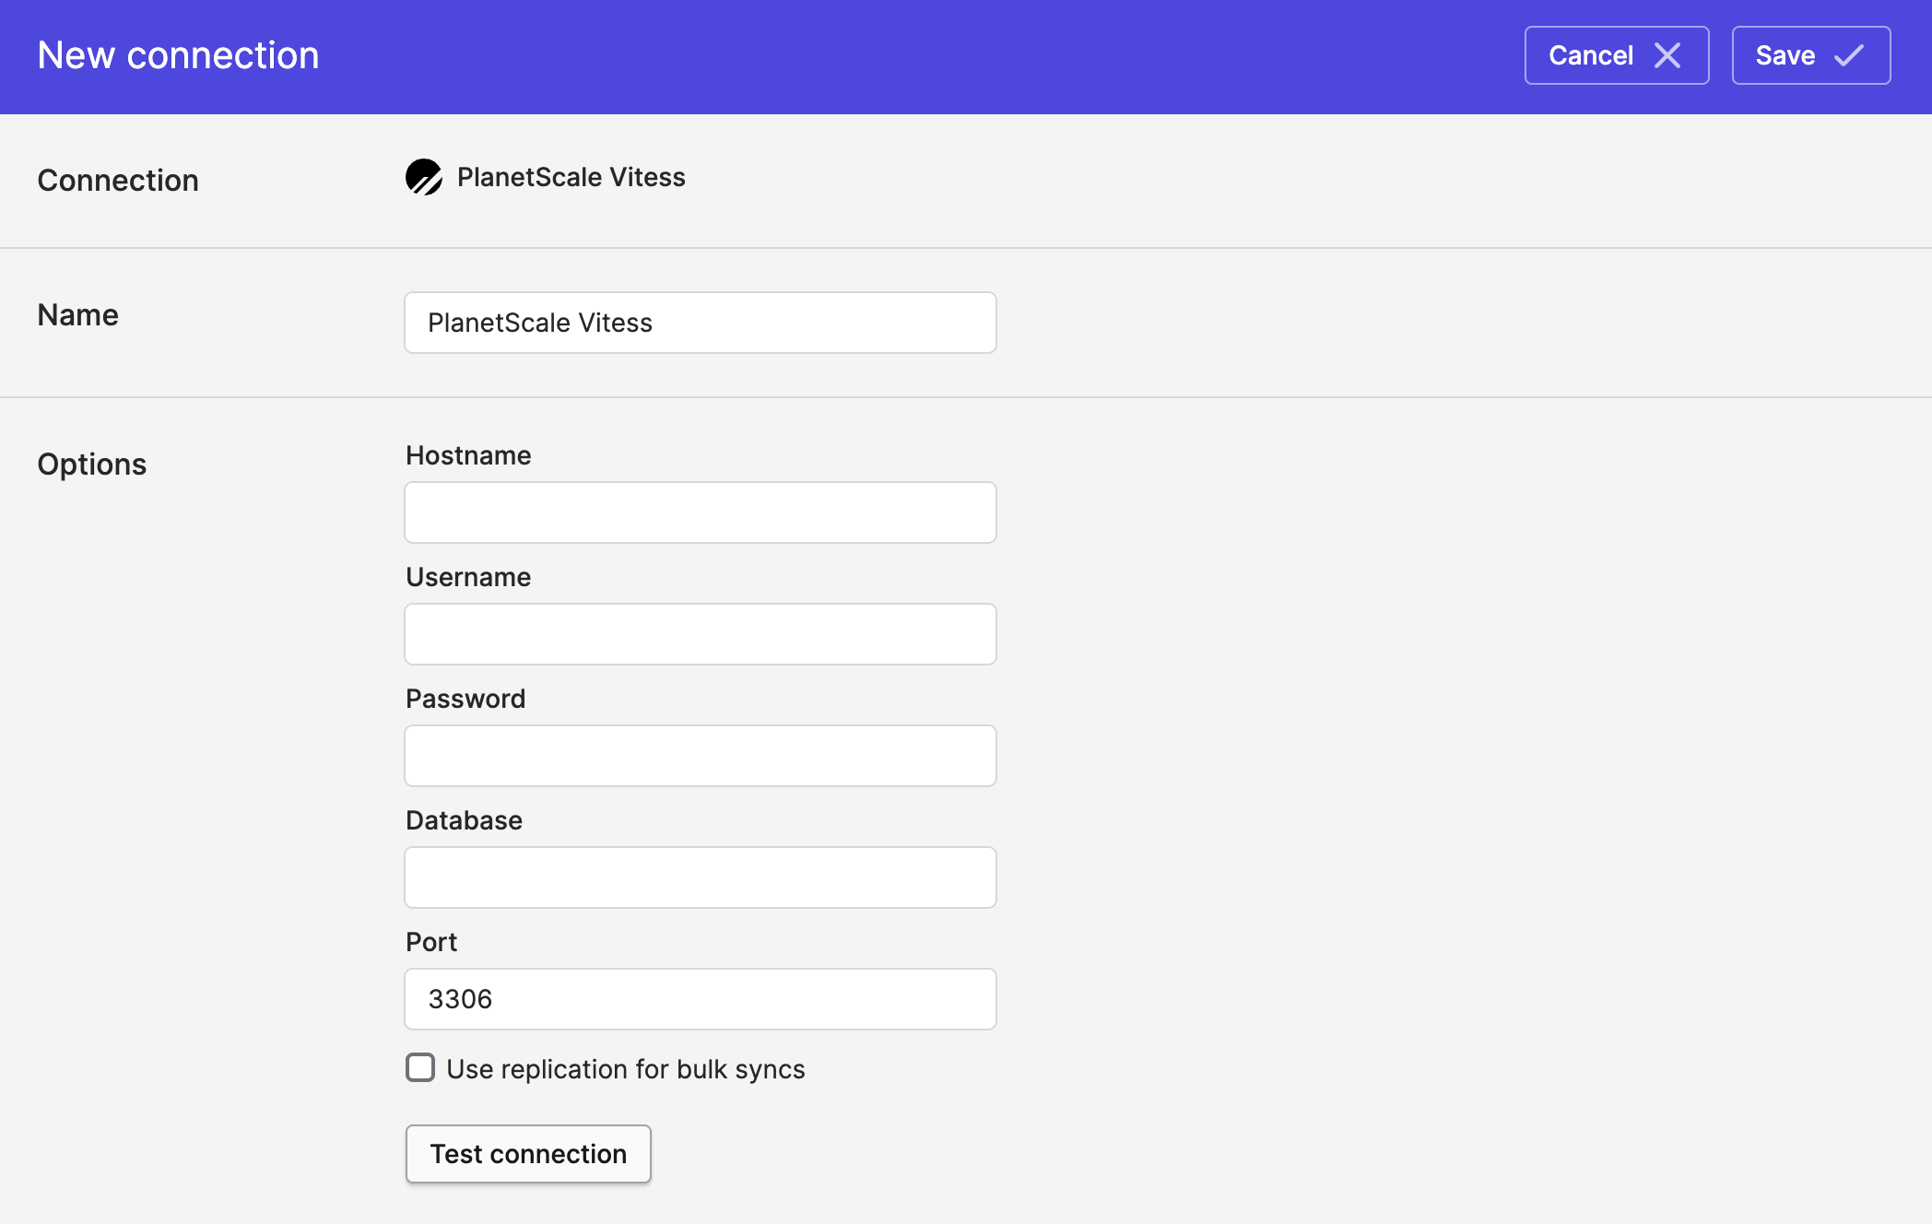Run Test connection

(x=528, y=1154)
